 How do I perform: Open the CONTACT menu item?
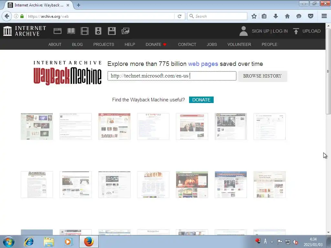(187, 45)
